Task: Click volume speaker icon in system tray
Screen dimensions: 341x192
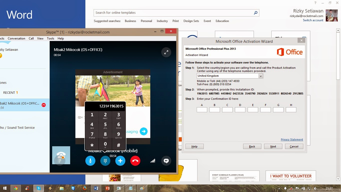Action: click(x=316, y=188)
